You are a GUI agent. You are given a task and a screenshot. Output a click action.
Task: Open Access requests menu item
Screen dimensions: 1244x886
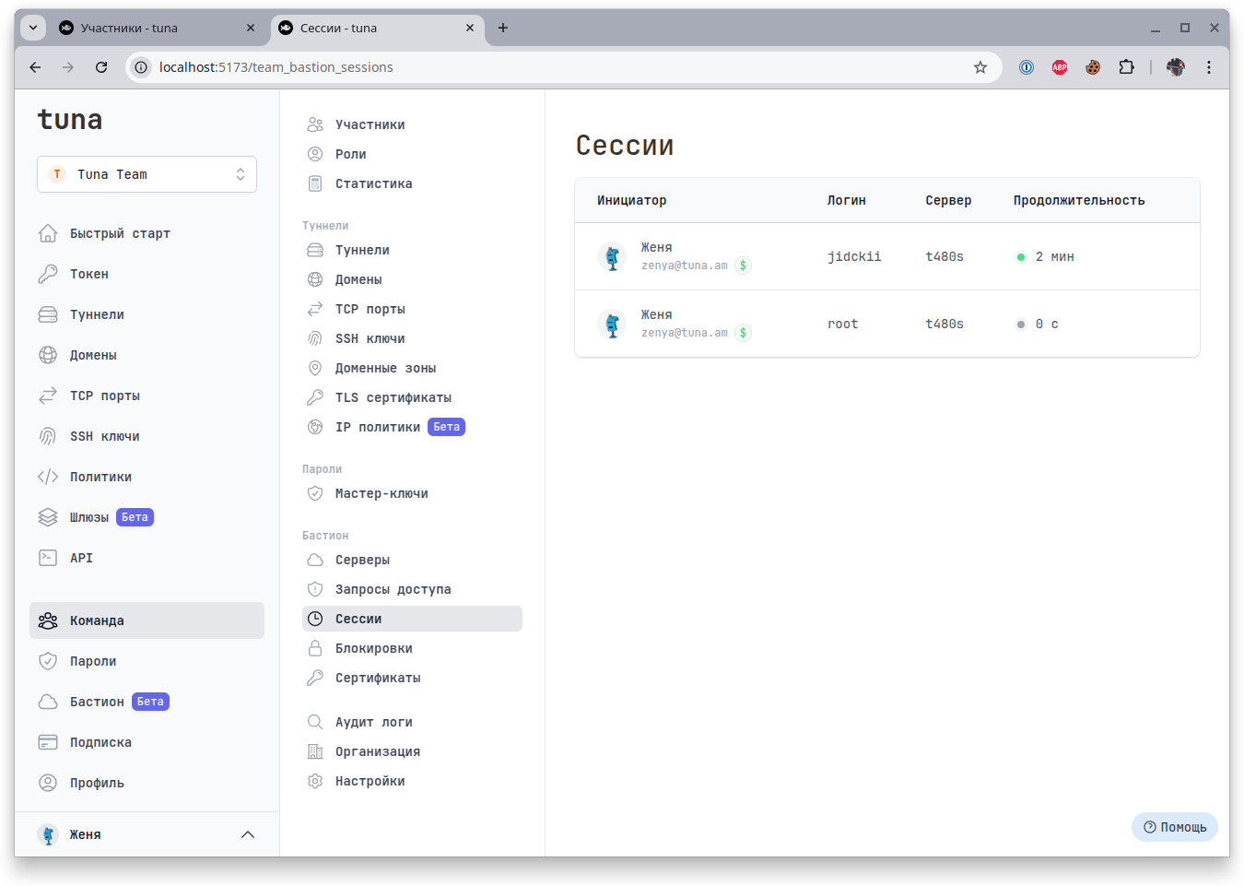[393, 589]
